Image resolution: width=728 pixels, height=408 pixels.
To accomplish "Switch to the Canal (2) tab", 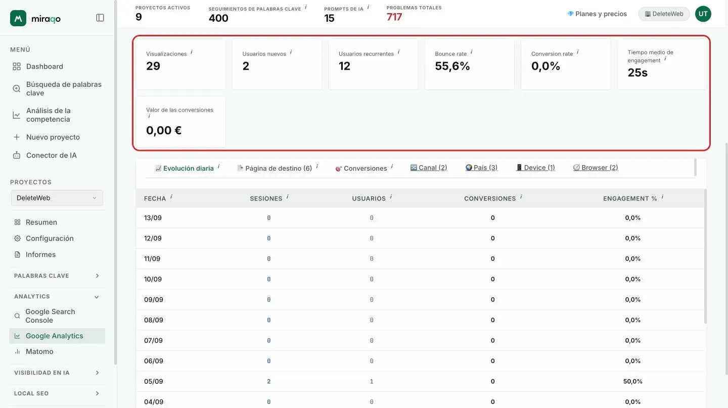I will [x=429, y=168].
